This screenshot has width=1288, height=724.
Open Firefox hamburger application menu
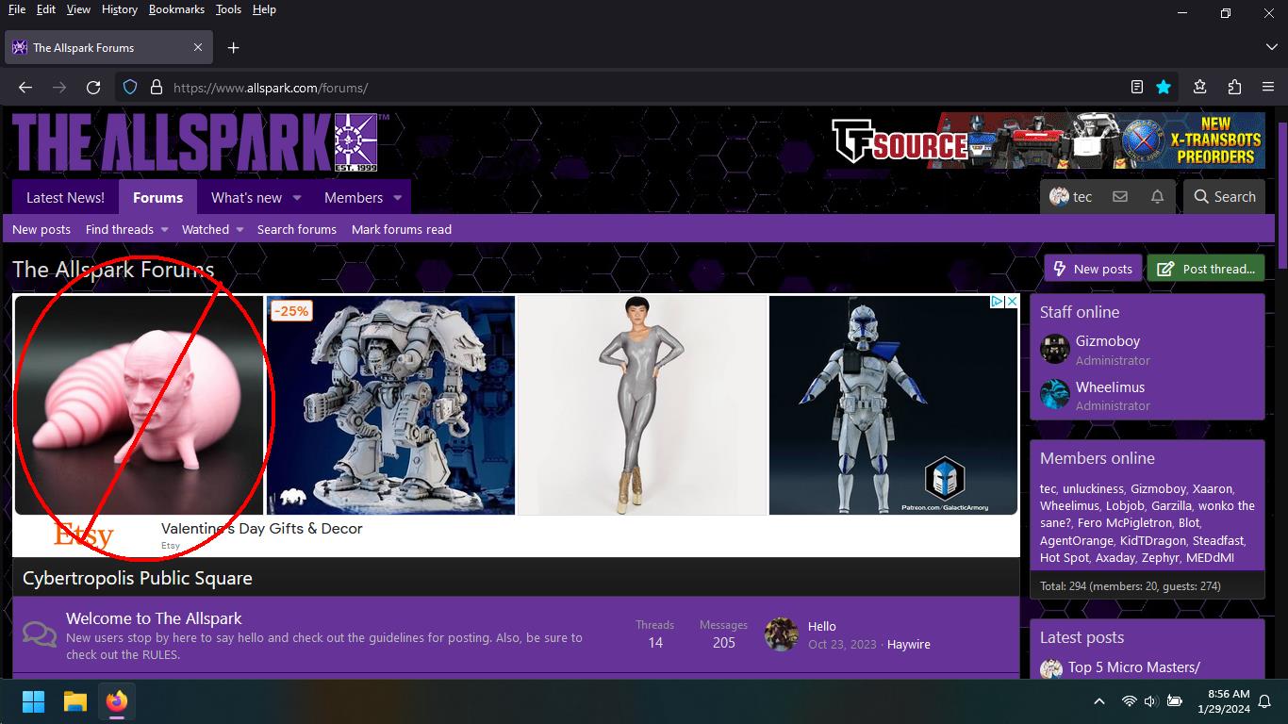1268,88
